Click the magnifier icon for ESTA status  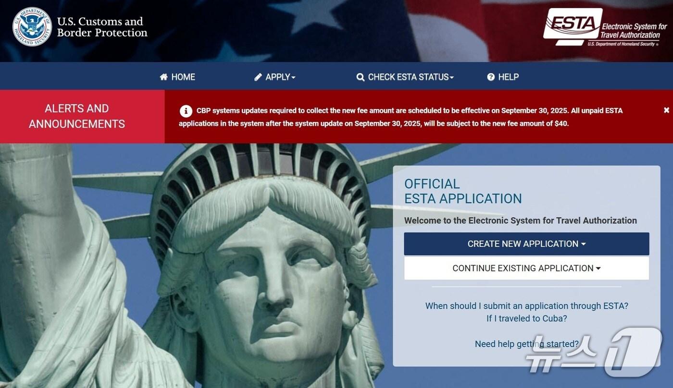click(x=360, y=77)
